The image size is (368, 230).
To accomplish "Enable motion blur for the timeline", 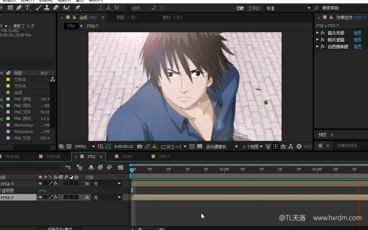I will (109, 167).
